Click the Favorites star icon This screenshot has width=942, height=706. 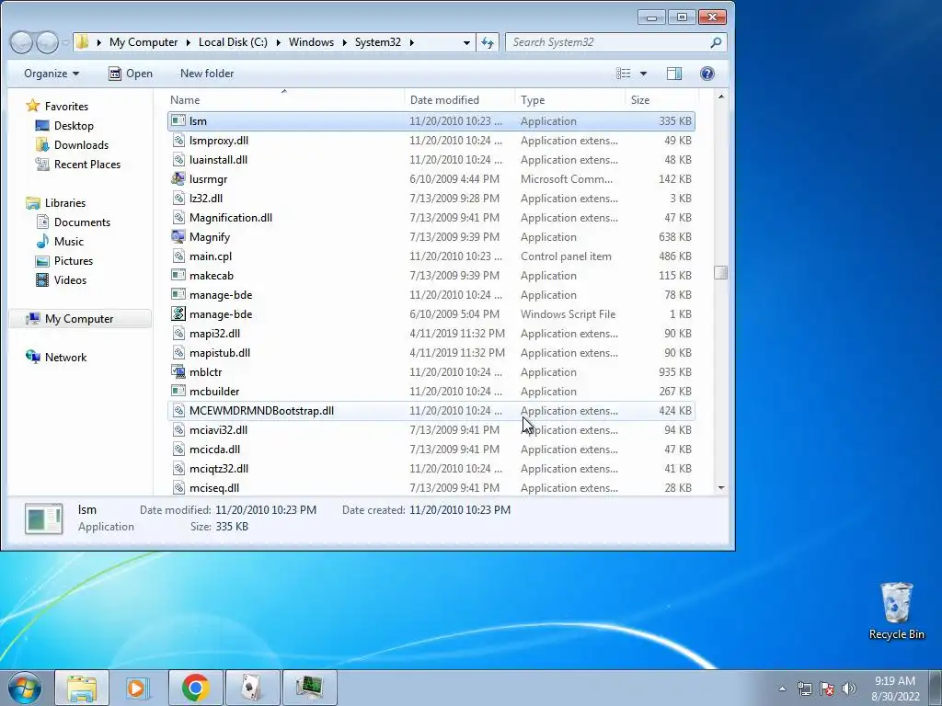[32, 107]
